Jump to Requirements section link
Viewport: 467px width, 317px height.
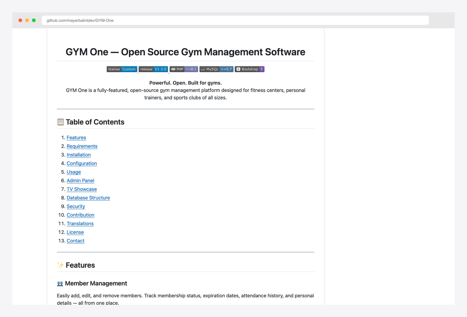(82, 146)
